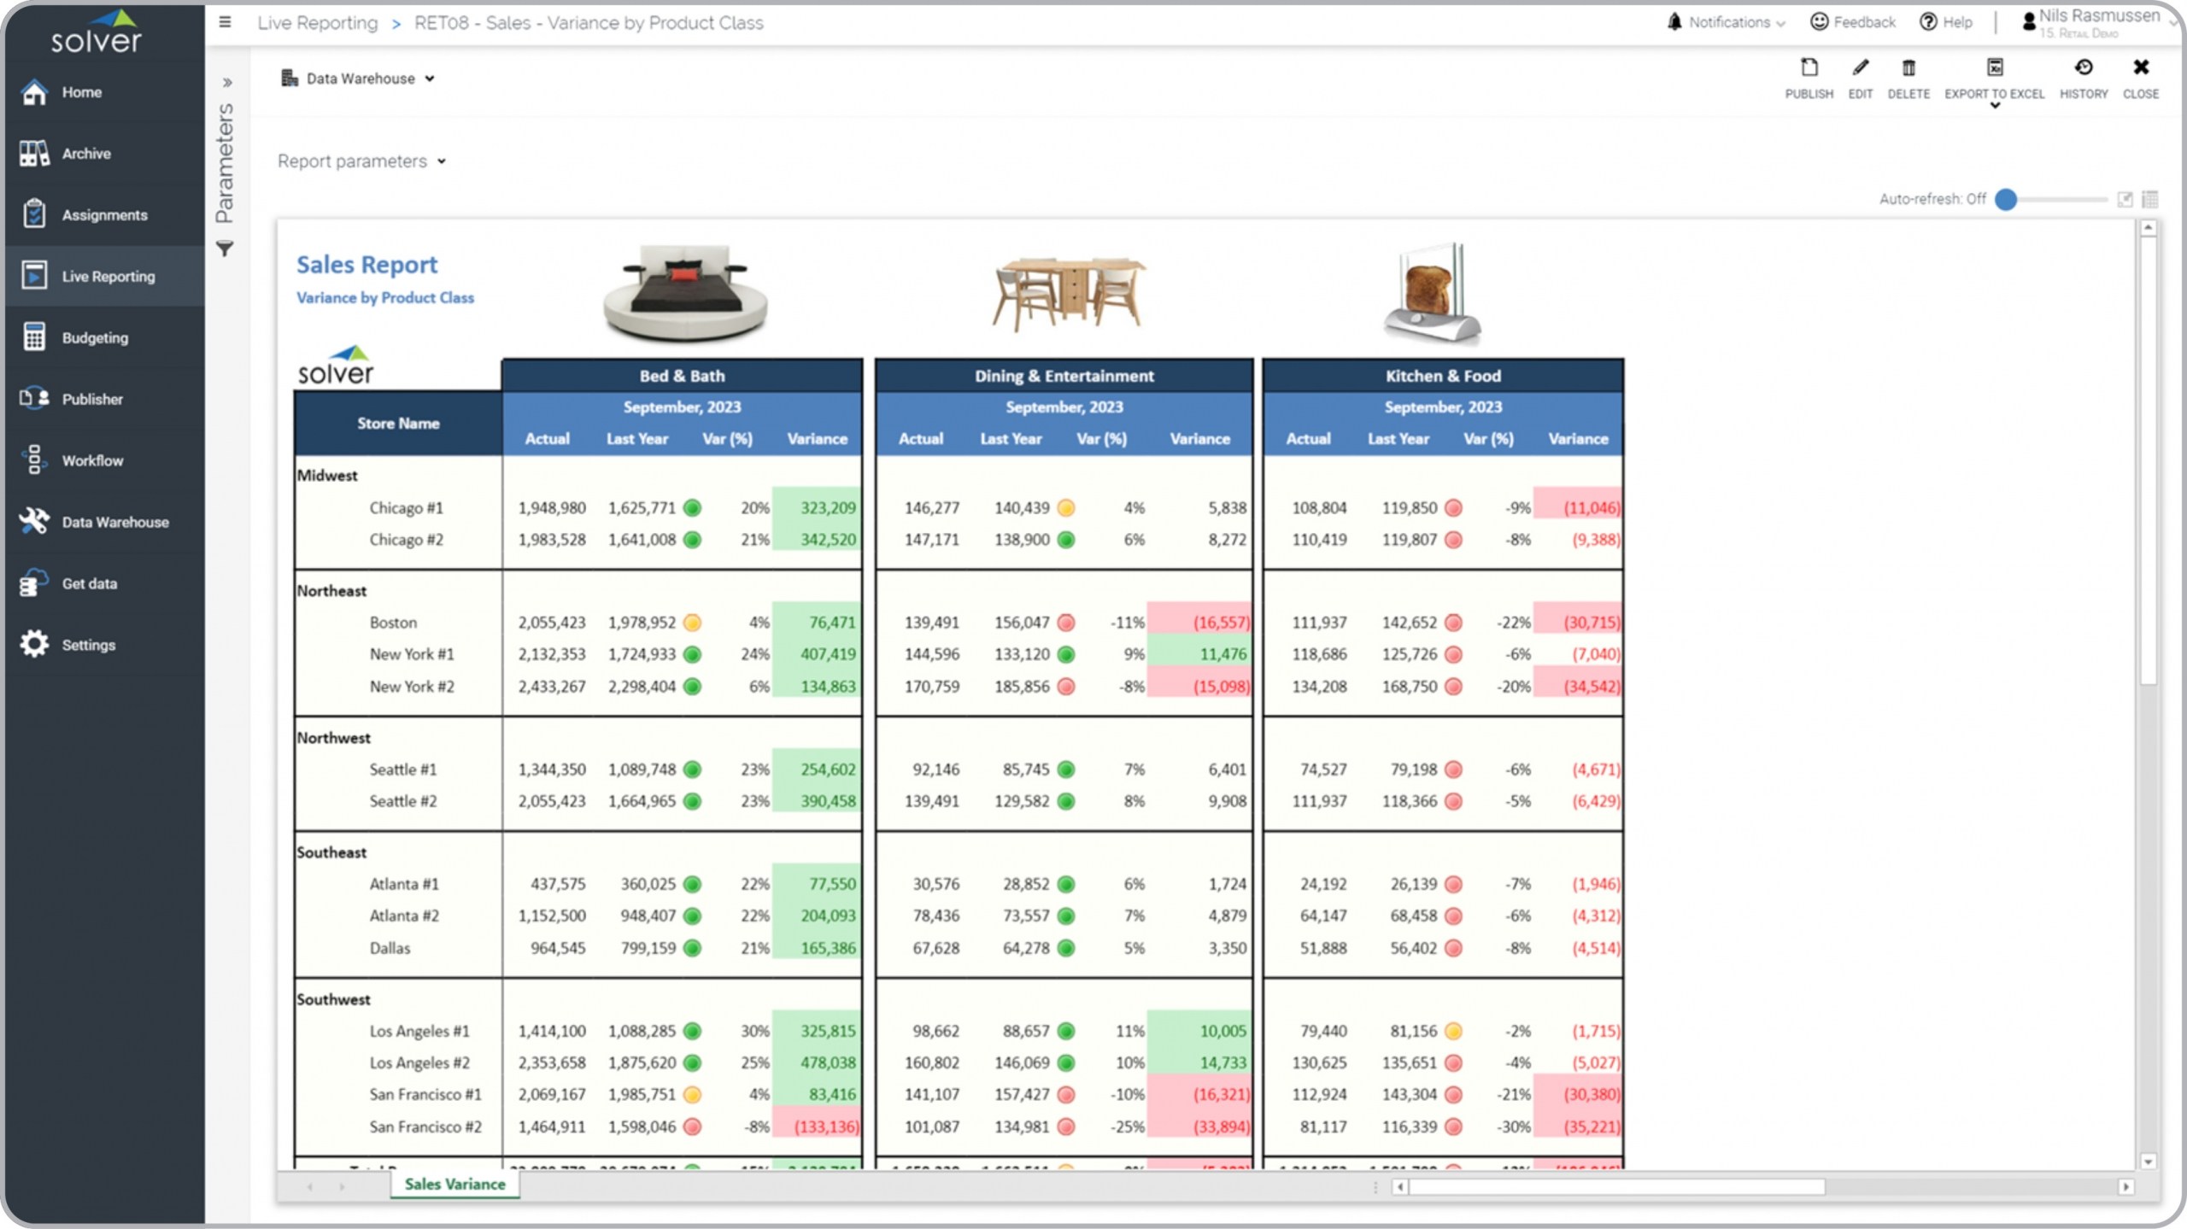This screenshot has height=1229, width=2187.
Task: Select the Sales Variance sheet tab
Action: pyautogui.click(x=454, y=1184)
